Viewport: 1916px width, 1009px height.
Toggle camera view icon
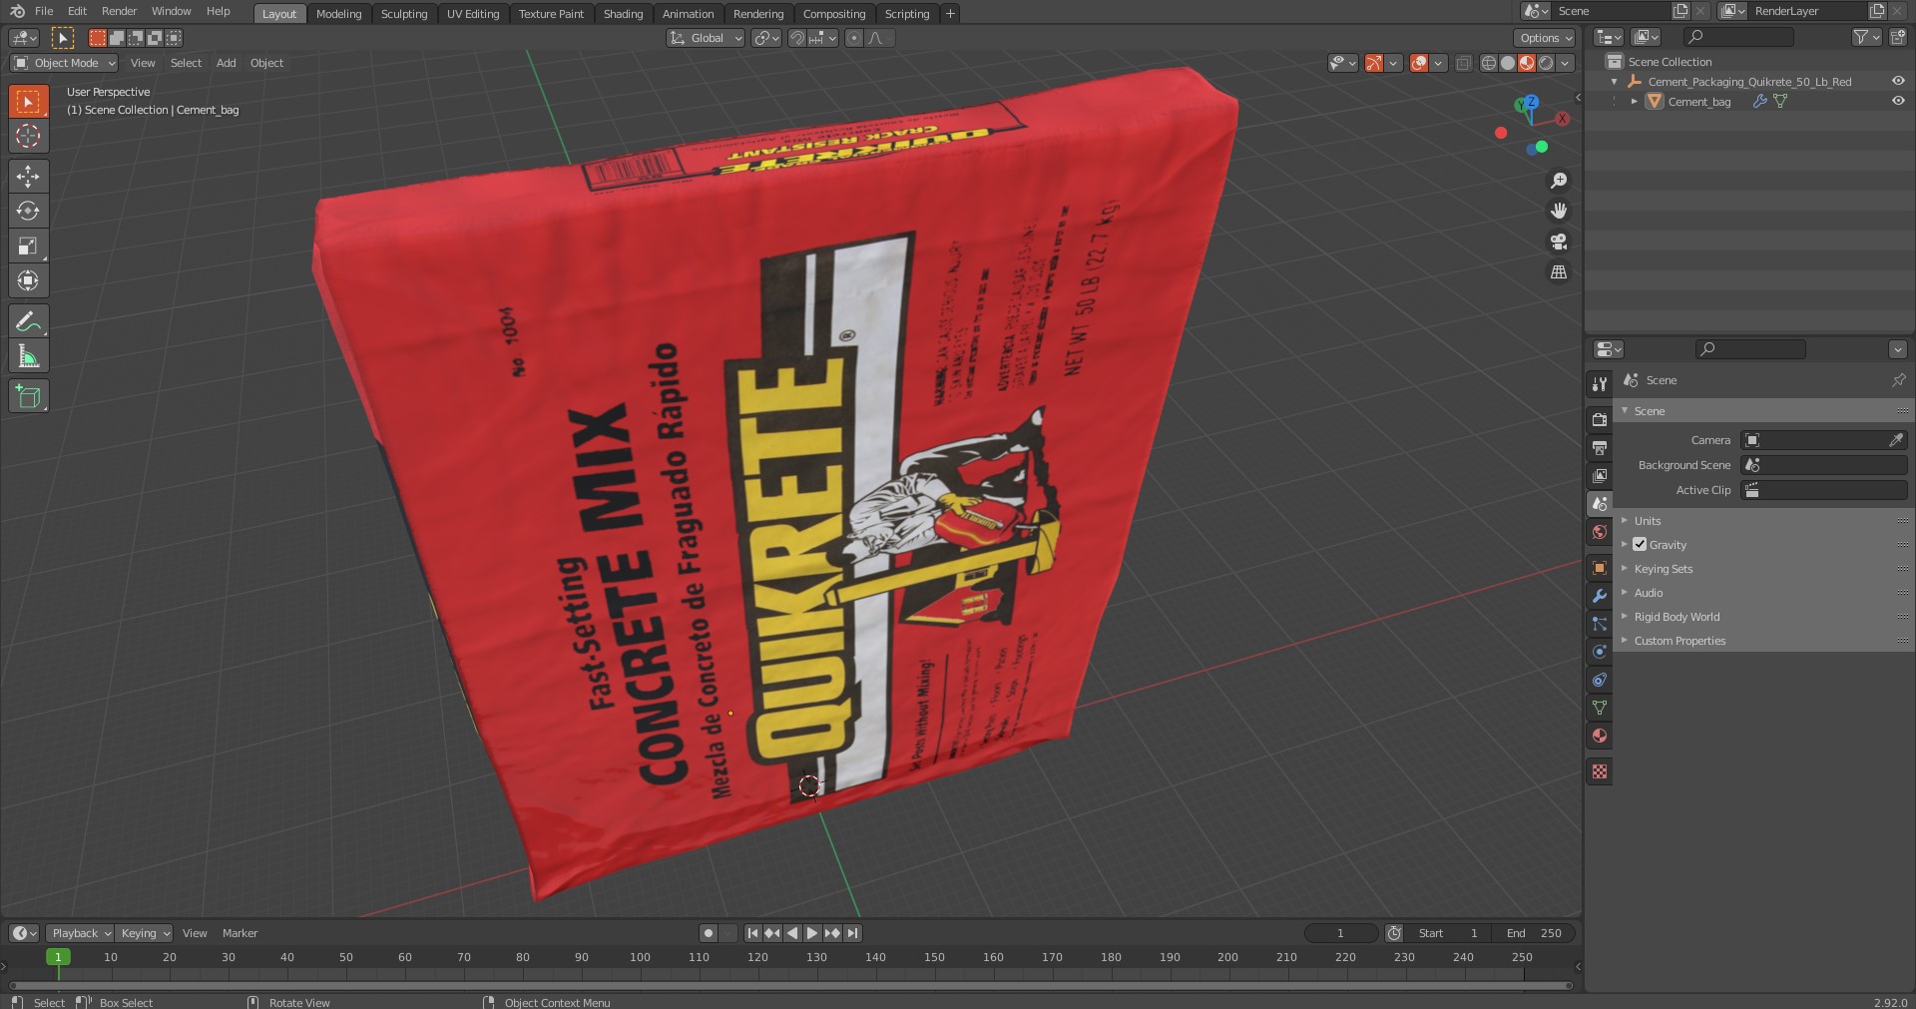pyautogui.click(x=1558, y=242)
